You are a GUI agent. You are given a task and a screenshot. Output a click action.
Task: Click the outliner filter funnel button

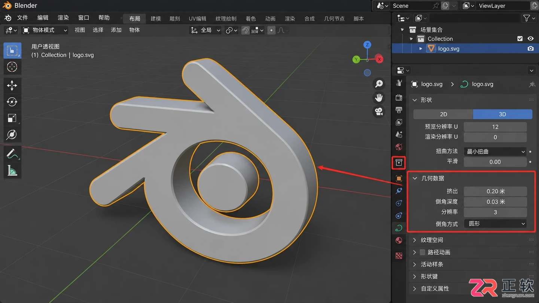(x=529, y=18)
